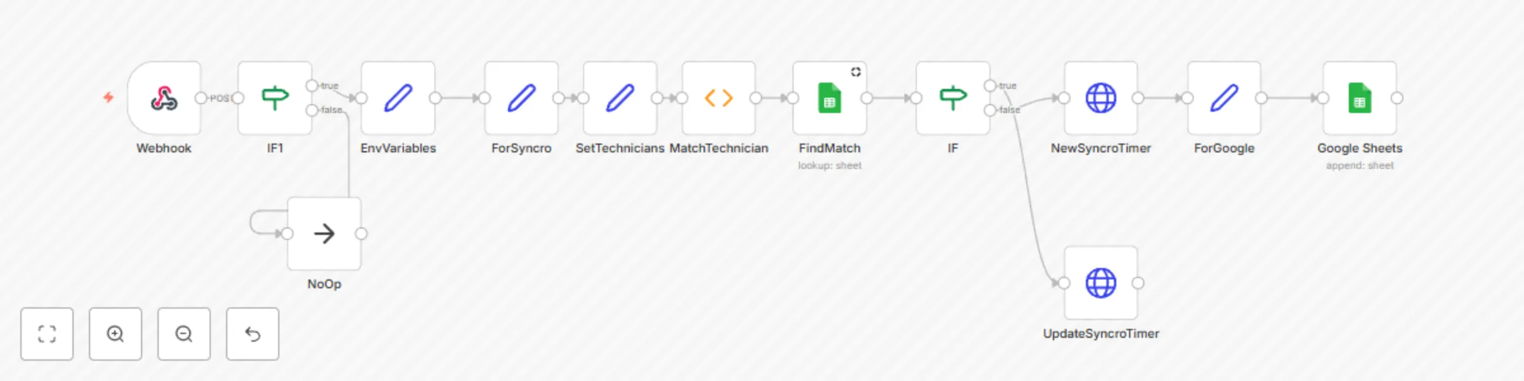Select the ForGoogle set node
Screen dimensions: 1524x381
(x=1224, y=98)
